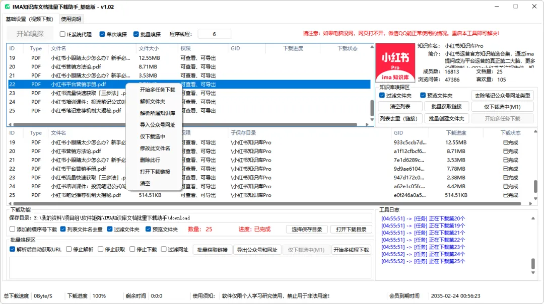
Task: Click the IMA app icon in title bar
Action: click(x=7, y=7)
